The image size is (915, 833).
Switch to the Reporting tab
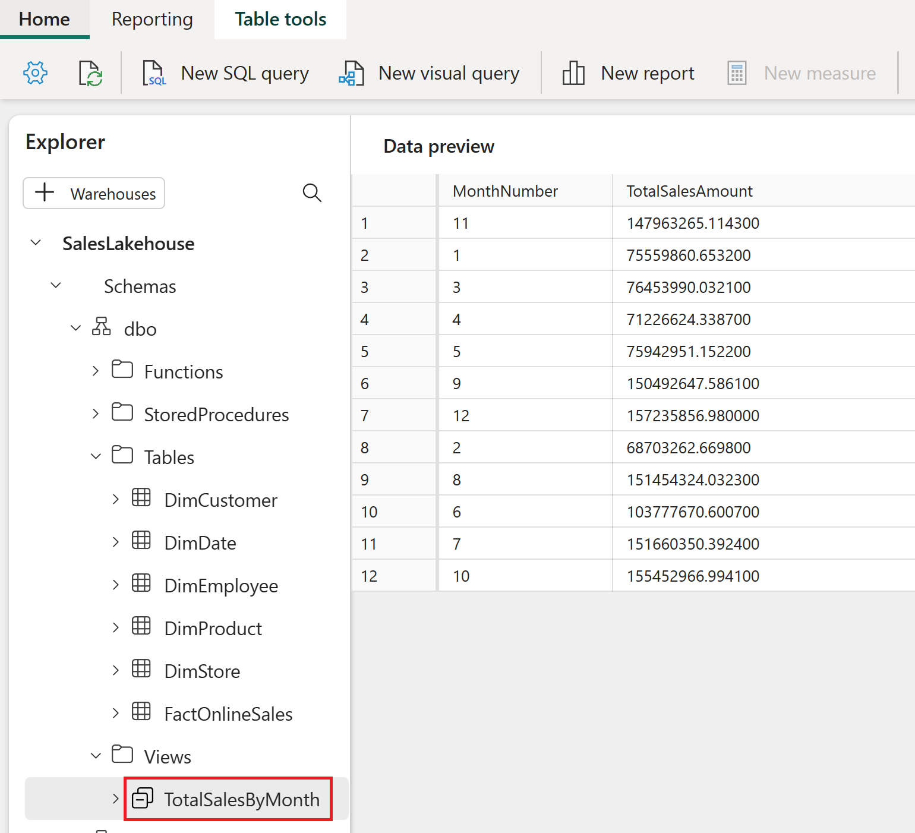pos(152,19)
